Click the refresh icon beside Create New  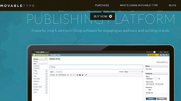[x=161, y=55]
